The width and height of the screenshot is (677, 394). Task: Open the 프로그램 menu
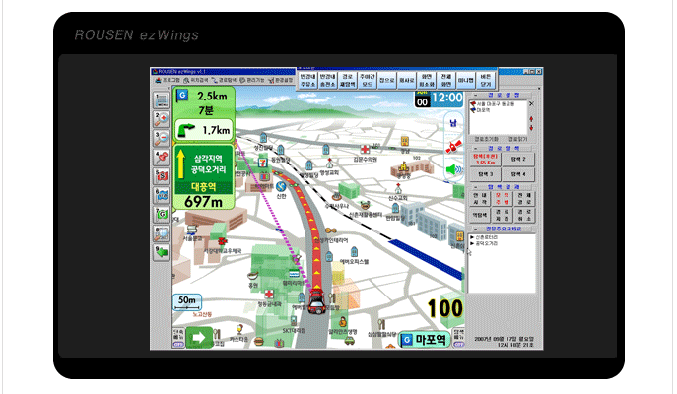168,80
